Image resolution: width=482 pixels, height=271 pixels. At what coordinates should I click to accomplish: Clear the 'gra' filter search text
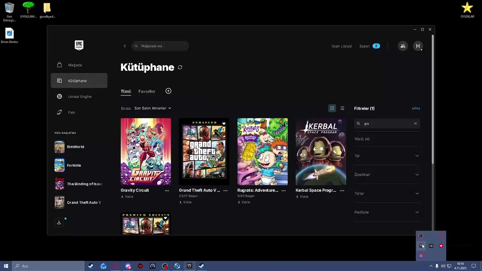[x=415, y=123]
